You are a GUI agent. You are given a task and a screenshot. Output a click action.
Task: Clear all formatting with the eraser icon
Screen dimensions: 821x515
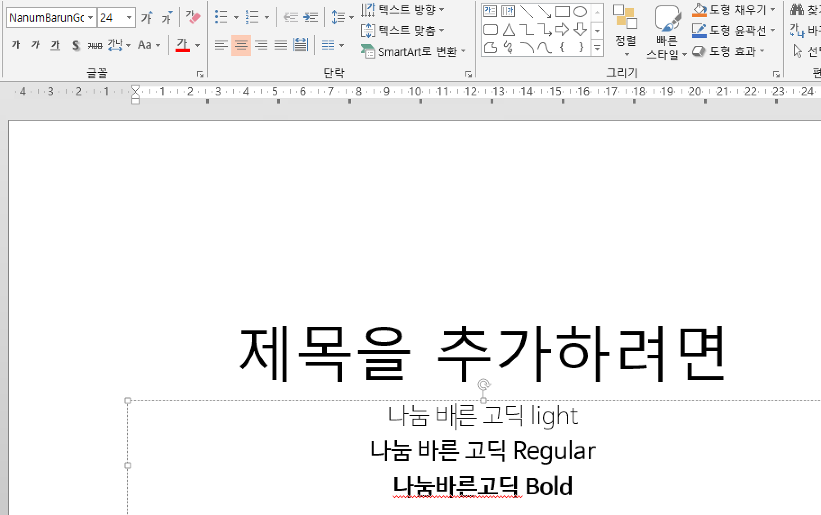pyautogui.click(x=193, y=18)
